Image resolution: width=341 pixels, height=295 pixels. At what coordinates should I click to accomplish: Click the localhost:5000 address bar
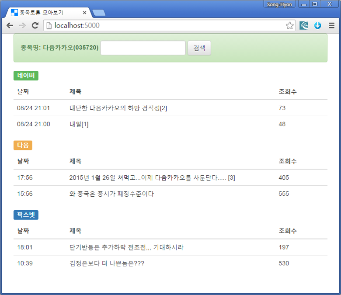(166, 26)
